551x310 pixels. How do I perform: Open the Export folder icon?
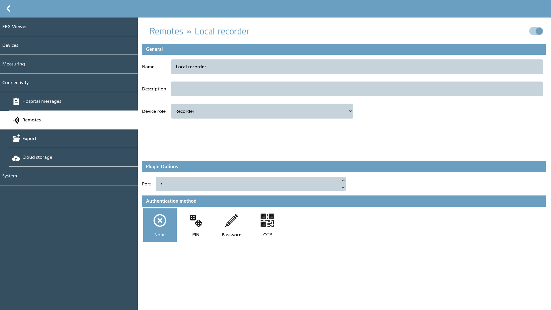(x=16, y=138)
